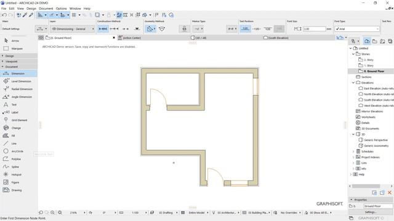Image resolution: width=394 pixels, height=221 pixels.
Task: Click the Font Size input field
Action: tap(315, 29)
